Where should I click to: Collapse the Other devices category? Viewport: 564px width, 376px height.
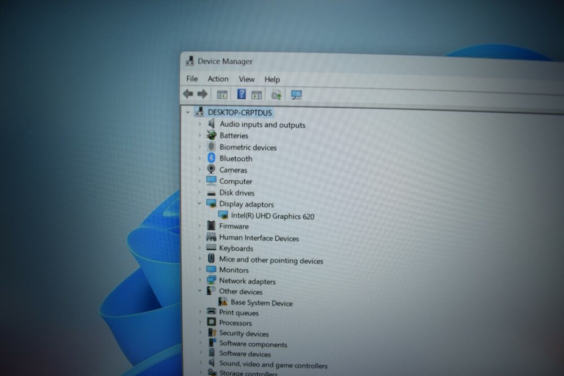[200, 290]
